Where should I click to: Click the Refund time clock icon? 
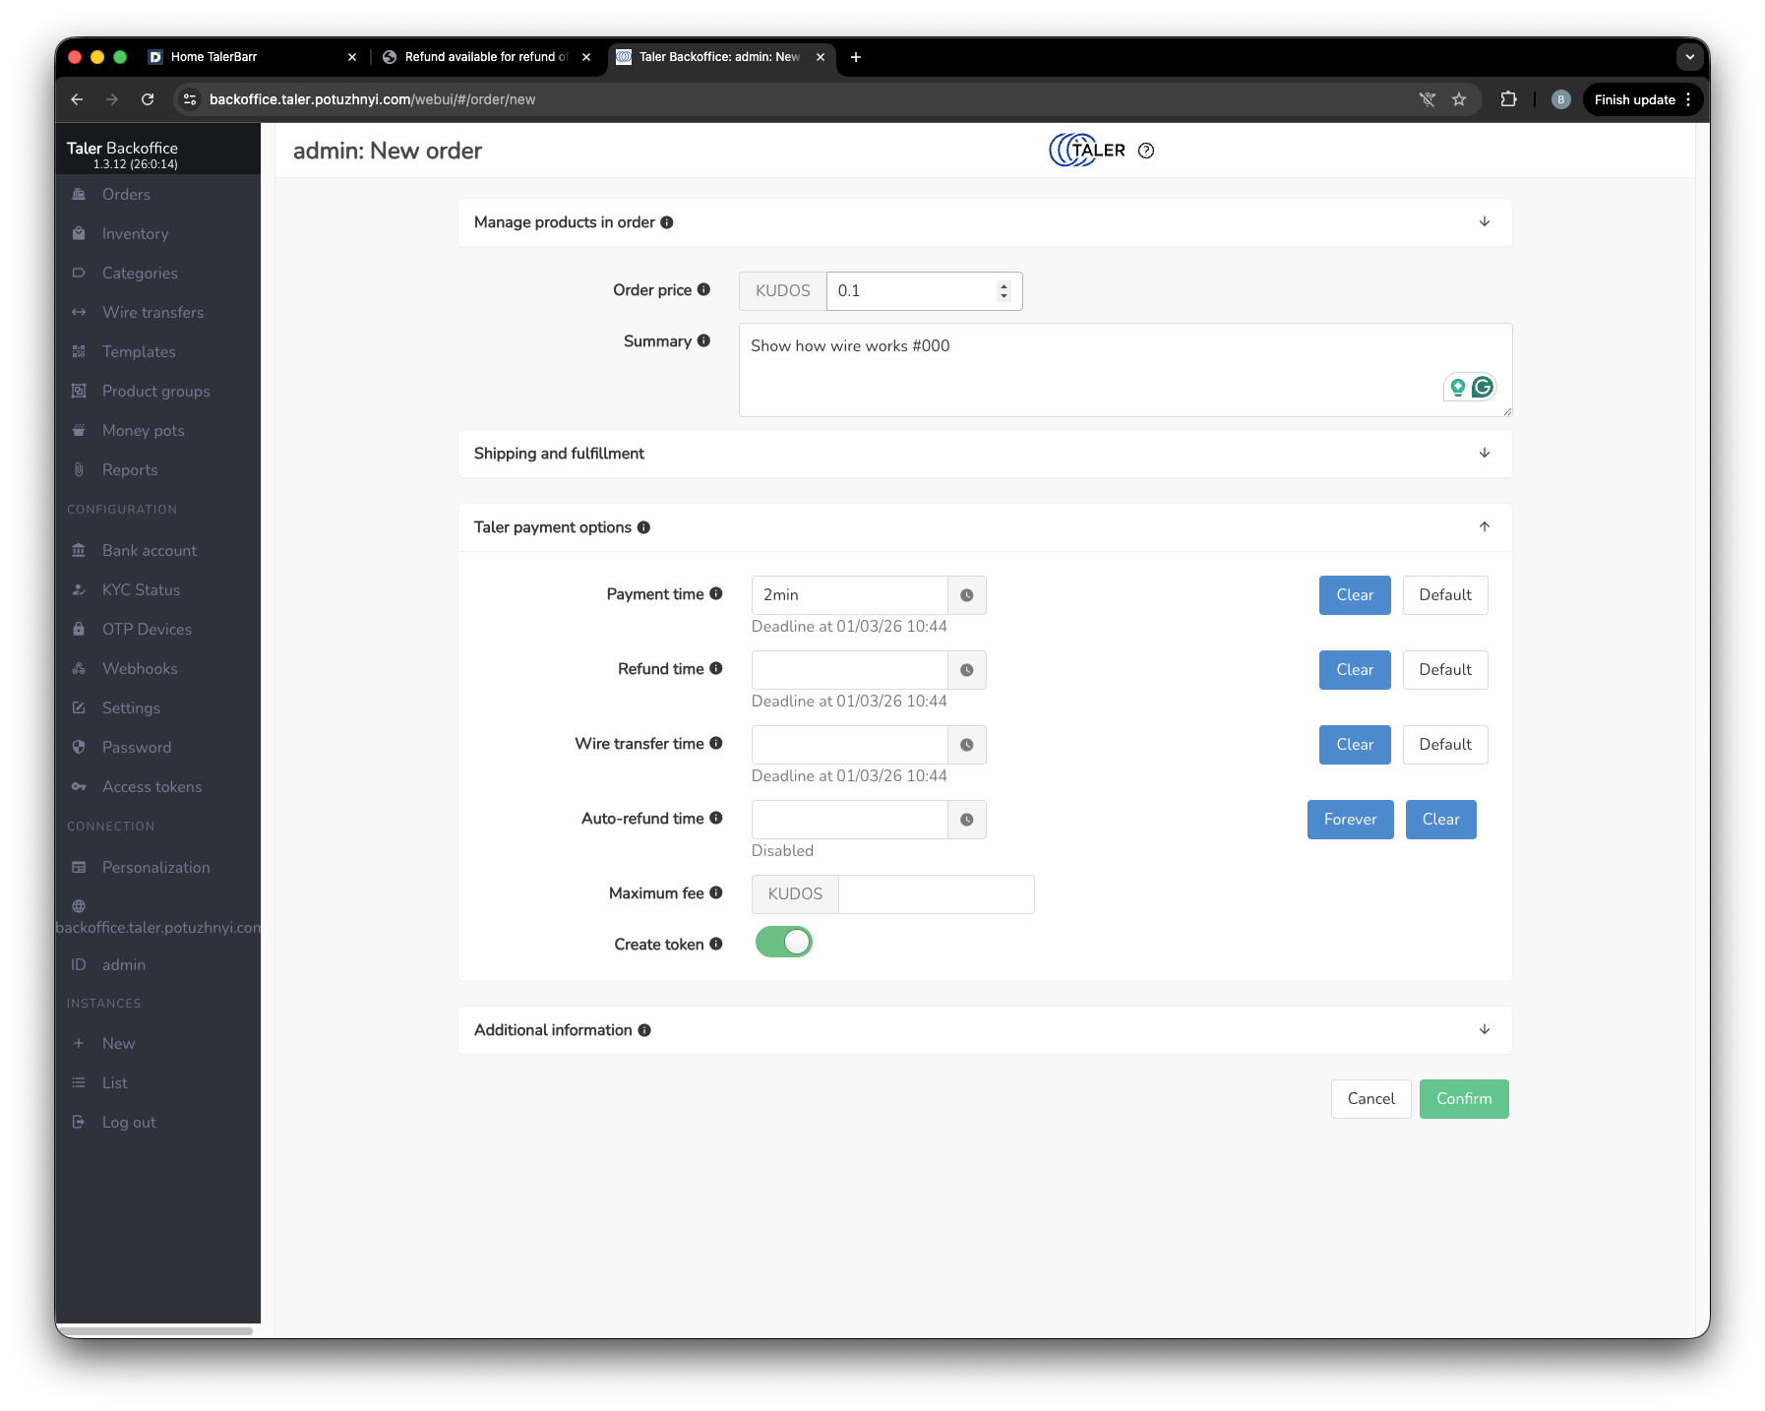coord(966,670)
